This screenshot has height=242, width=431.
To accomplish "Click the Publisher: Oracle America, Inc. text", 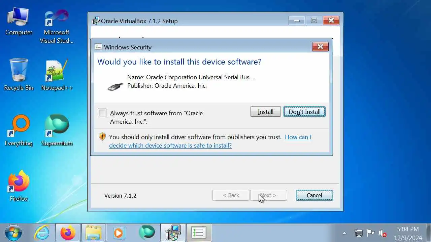I will [x=167, y=86].
